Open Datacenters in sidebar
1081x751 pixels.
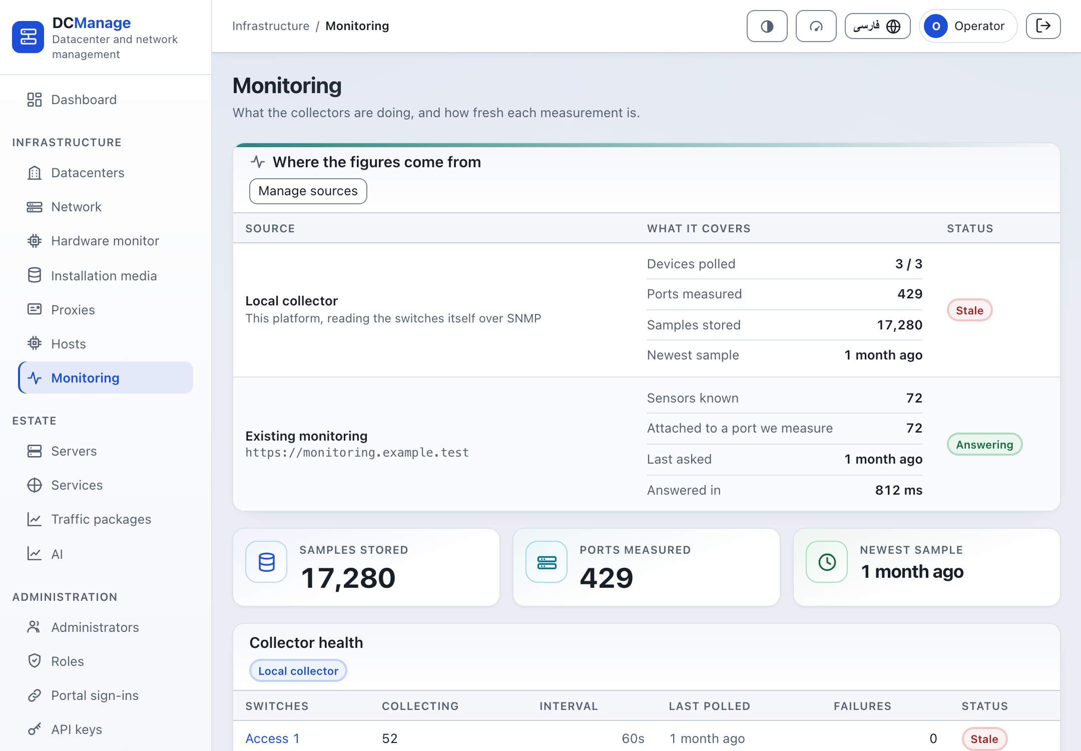pyautogui.click(x=106, y=173)
